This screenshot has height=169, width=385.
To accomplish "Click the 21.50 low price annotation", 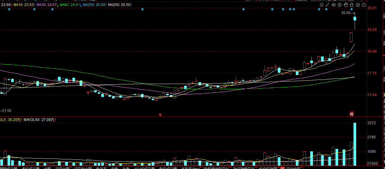I will (7, 111).
